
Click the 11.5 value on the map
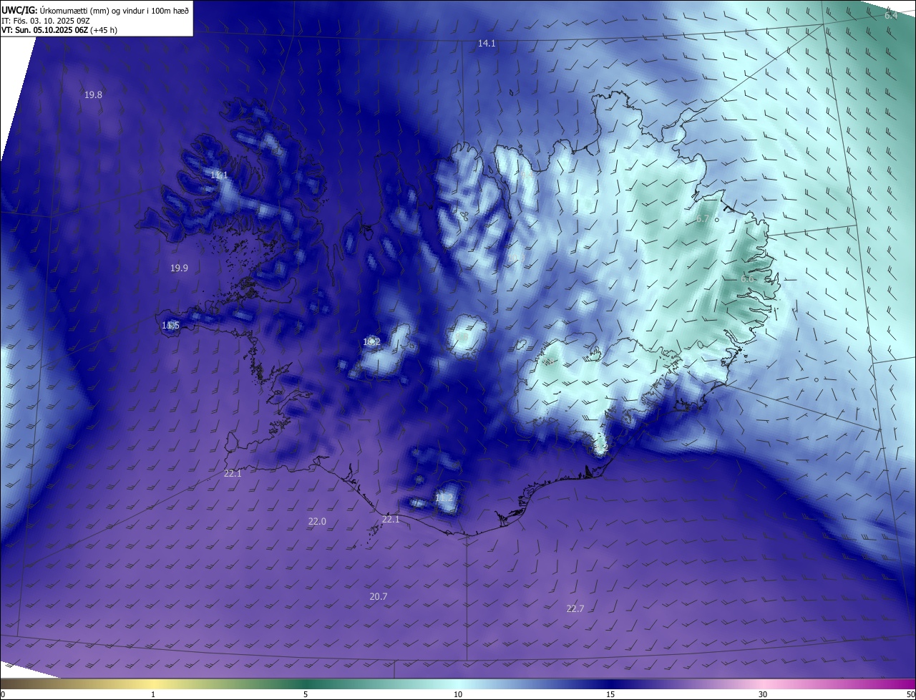point(170,326)
